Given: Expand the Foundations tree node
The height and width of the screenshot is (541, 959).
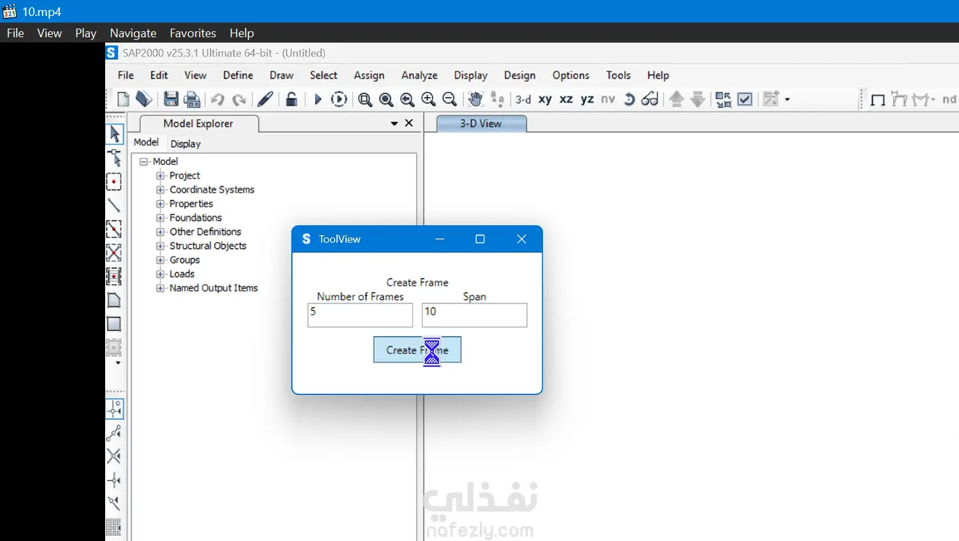Looking at the screenshot, I should coord(160,218).
